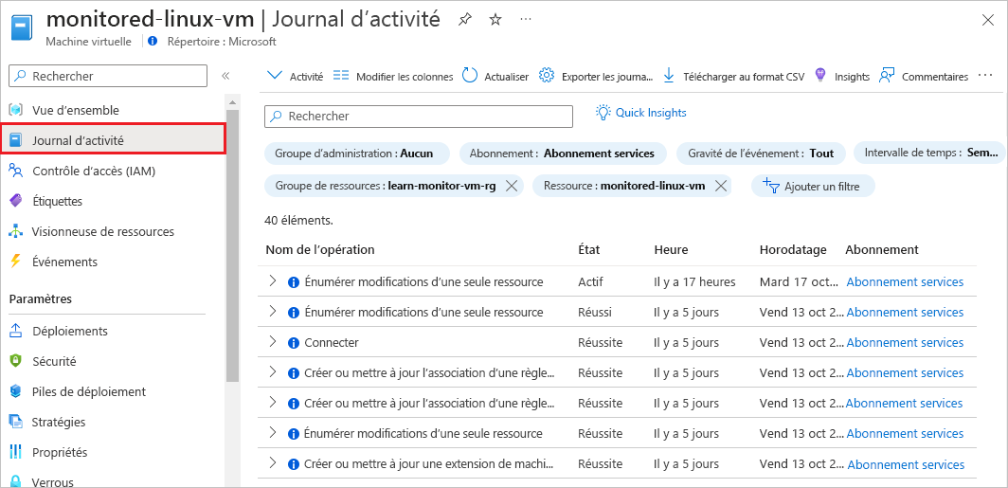Viewport: 1008px width, 488px height.
Task: Click the Contrôle d'accès (IAM) icon
Action: 16,171
